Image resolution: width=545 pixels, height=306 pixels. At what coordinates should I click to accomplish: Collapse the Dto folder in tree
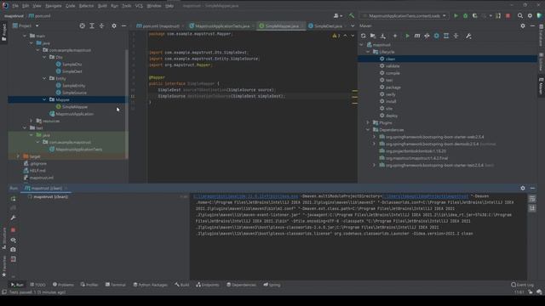[44, 57]
